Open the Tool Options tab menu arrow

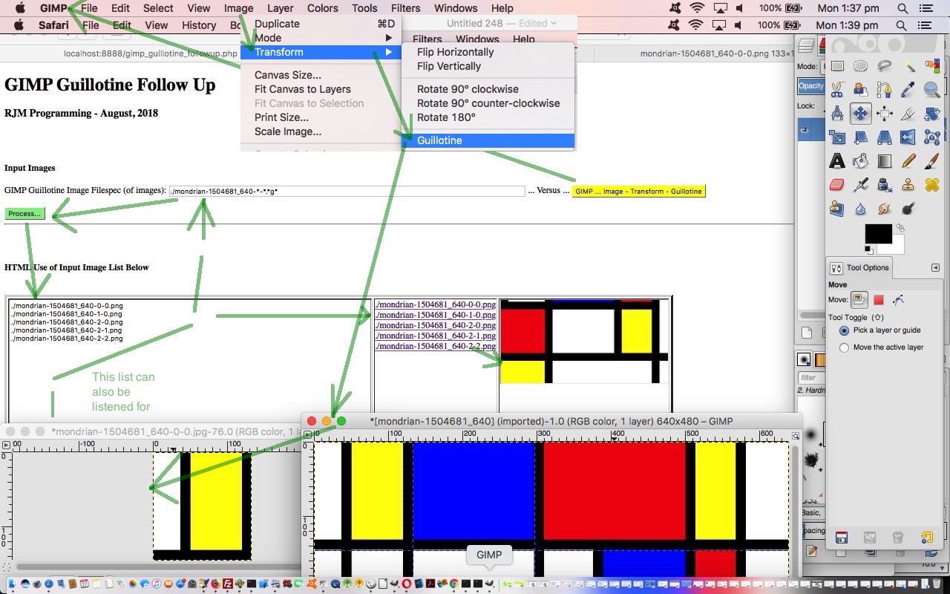point(935,268)
